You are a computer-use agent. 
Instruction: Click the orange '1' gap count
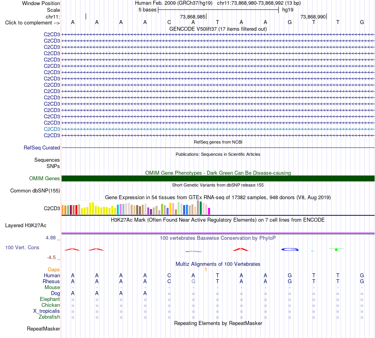point(206,270)
